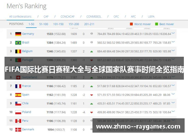Image resolution: width=188 pixels, height=136 pixels.
Task: Click the Germany flag icon
Action: 18,34
